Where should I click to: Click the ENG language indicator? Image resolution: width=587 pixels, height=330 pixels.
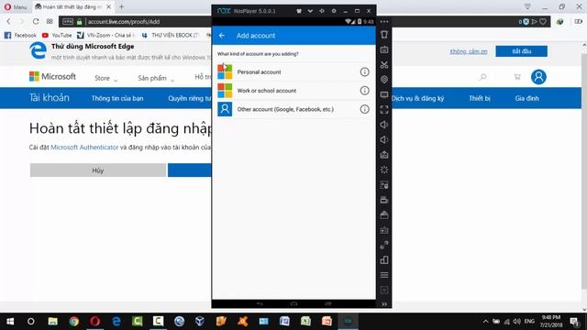point(529,322)
